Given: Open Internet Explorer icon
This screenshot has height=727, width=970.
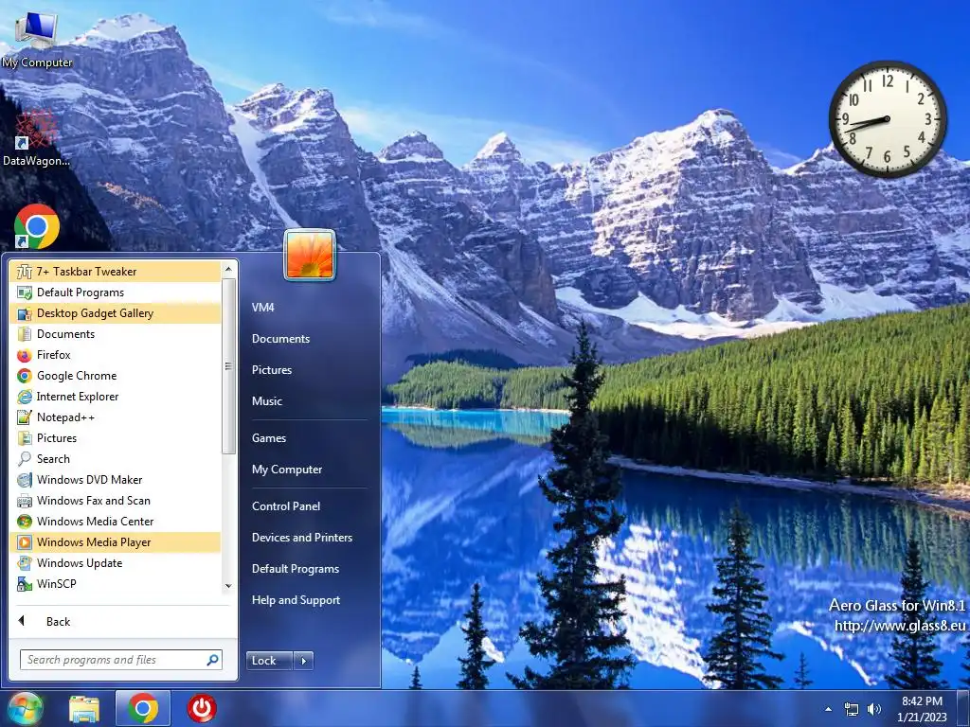Looking at the screenshot, I should (x=24, y=397).
